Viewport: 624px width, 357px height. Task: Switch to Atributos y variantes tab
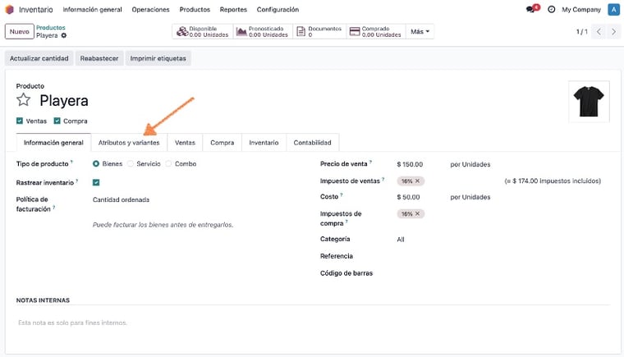pyautogui.click(x=129, y=143)
